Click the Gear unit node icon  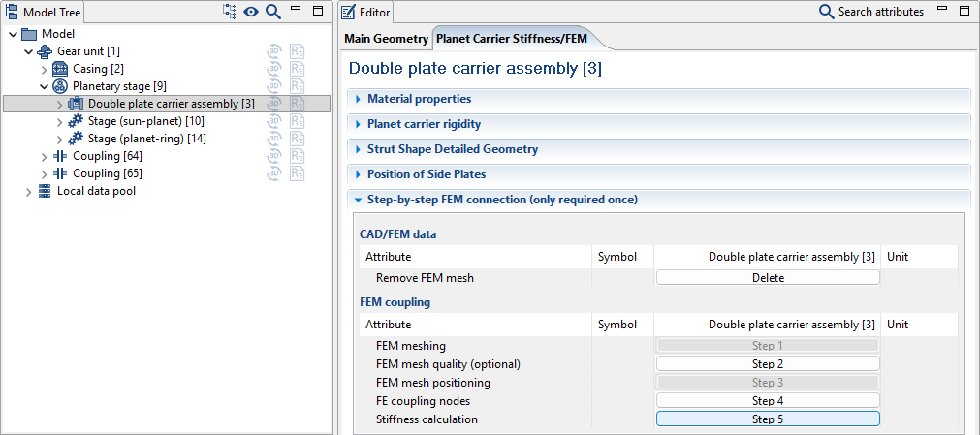[x=45, y=51]
